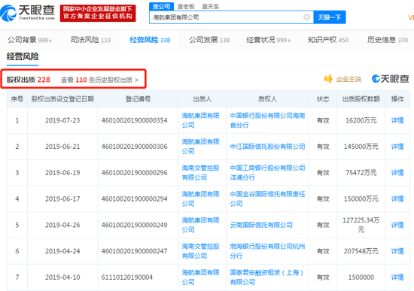Open 详情 for the 2019-06-21 row
Image resolution: width=414 pixels, height=291 pixels.
tap(397, 147)
